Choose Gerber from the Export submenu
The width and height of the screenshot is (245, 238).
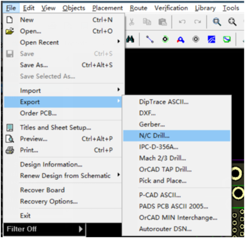point(152,124)
